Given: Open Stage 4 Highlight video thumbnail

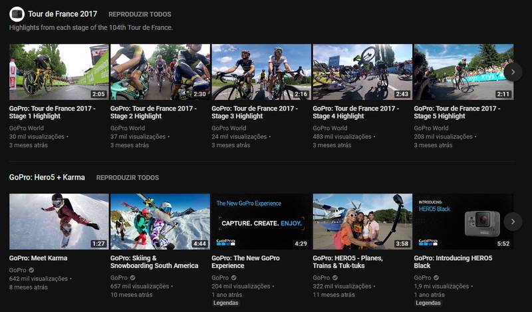Looking at the screenshot, I should tap(362, 72).
